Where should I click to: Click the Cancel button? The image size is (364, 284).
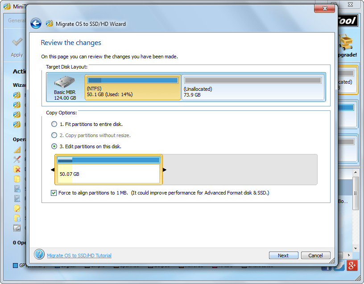tap(315, 255)
